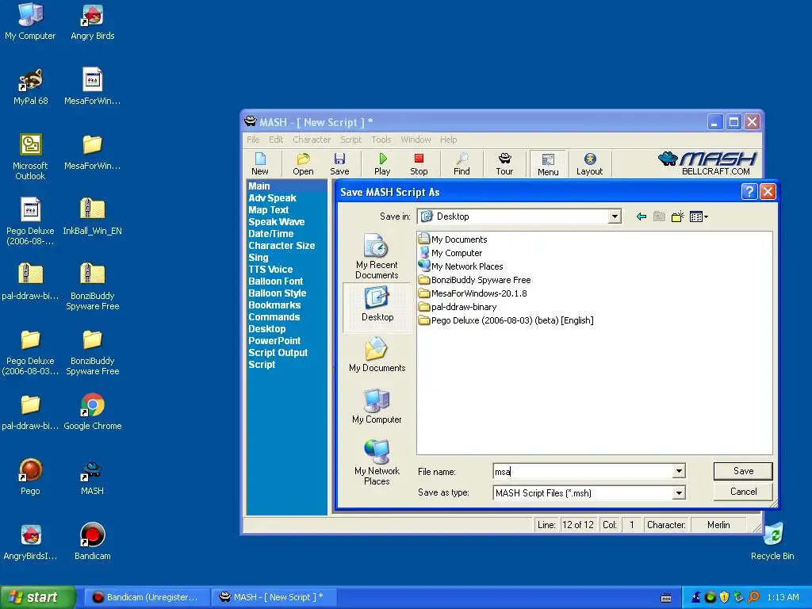This screenshot has height=609, width=812.
Task: Open the Window menu in MASH
Action: (x=416, y=140)
